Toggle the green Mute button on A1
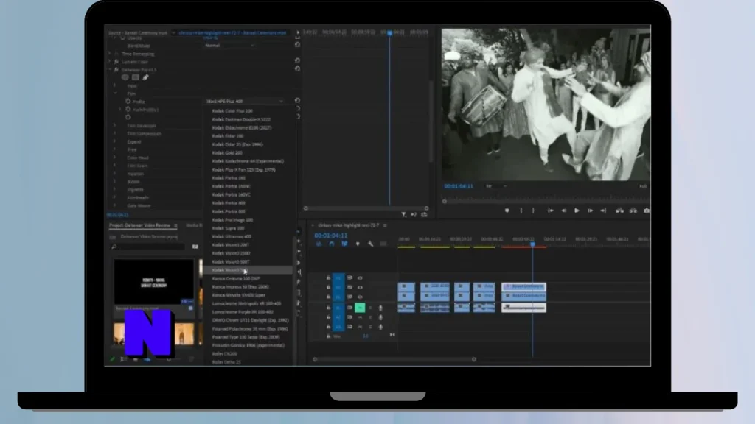 [x=360, y=308]
